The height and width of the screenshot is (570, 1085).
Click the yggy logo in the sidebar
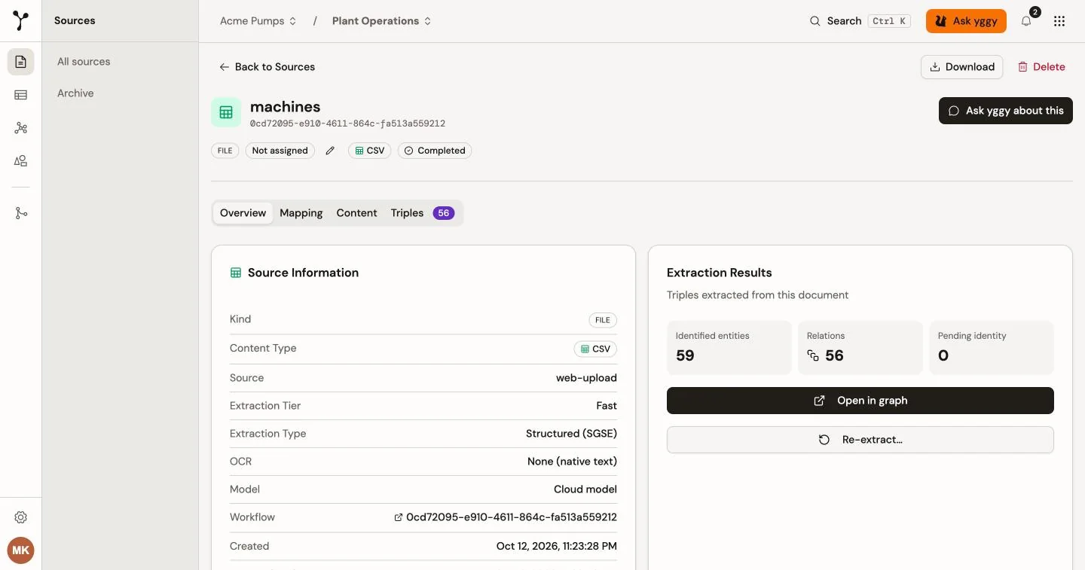pyautogui.click(x=21, y=21)
